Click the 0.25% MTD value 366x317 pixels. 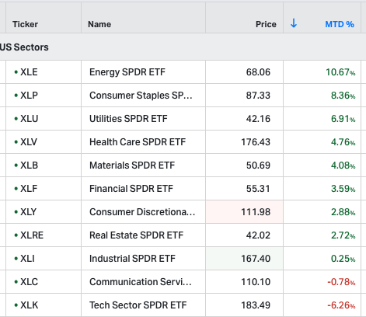[343, 259]
